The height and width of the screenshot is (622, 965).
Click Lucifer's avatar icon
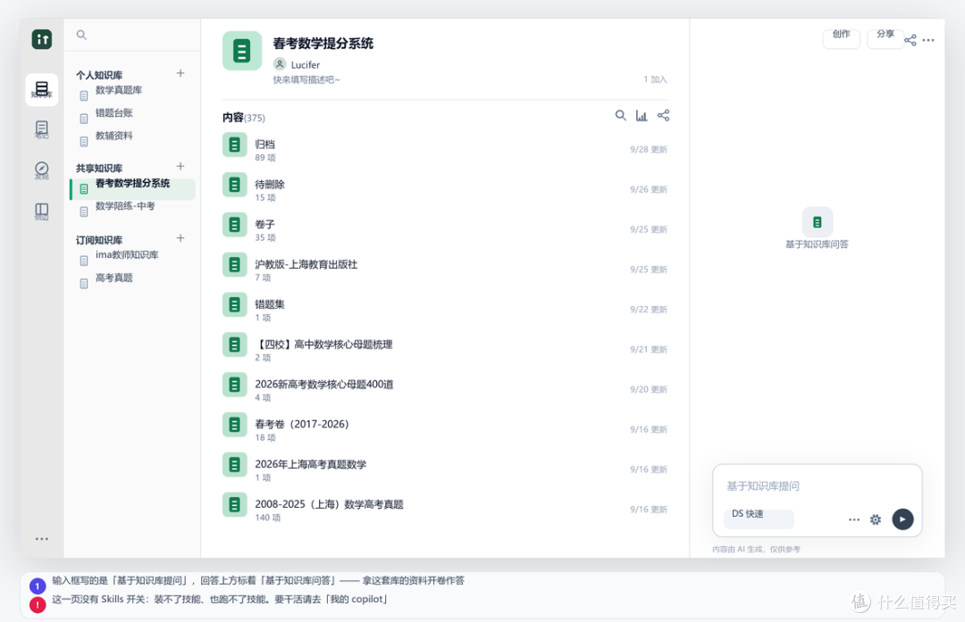click(x=280, y=64)
